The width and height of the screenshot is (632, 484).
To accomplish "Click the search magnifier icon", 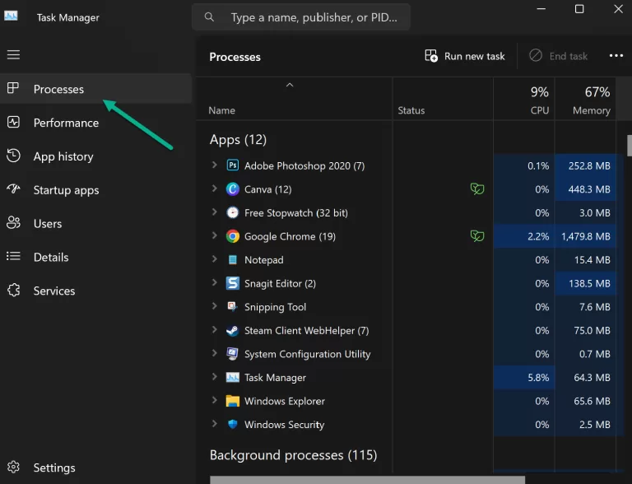I will point(209,17).
